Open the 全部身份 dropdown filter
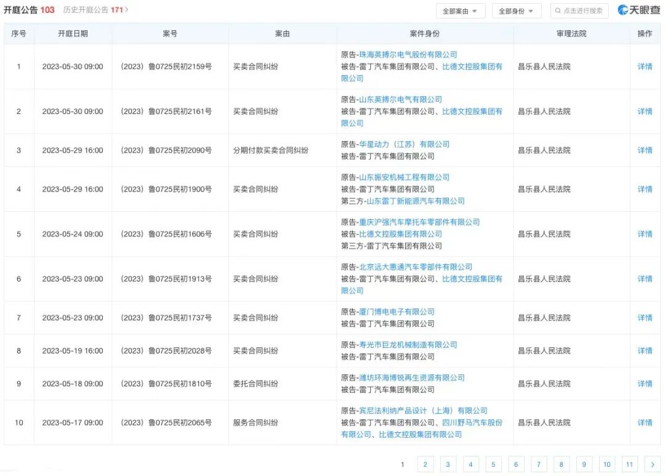The width and height of the screenshot is (665, 476). point(516,11)
